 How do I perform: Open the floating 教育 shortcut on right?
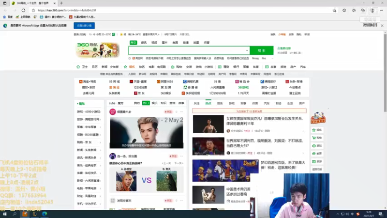(317, 154)
